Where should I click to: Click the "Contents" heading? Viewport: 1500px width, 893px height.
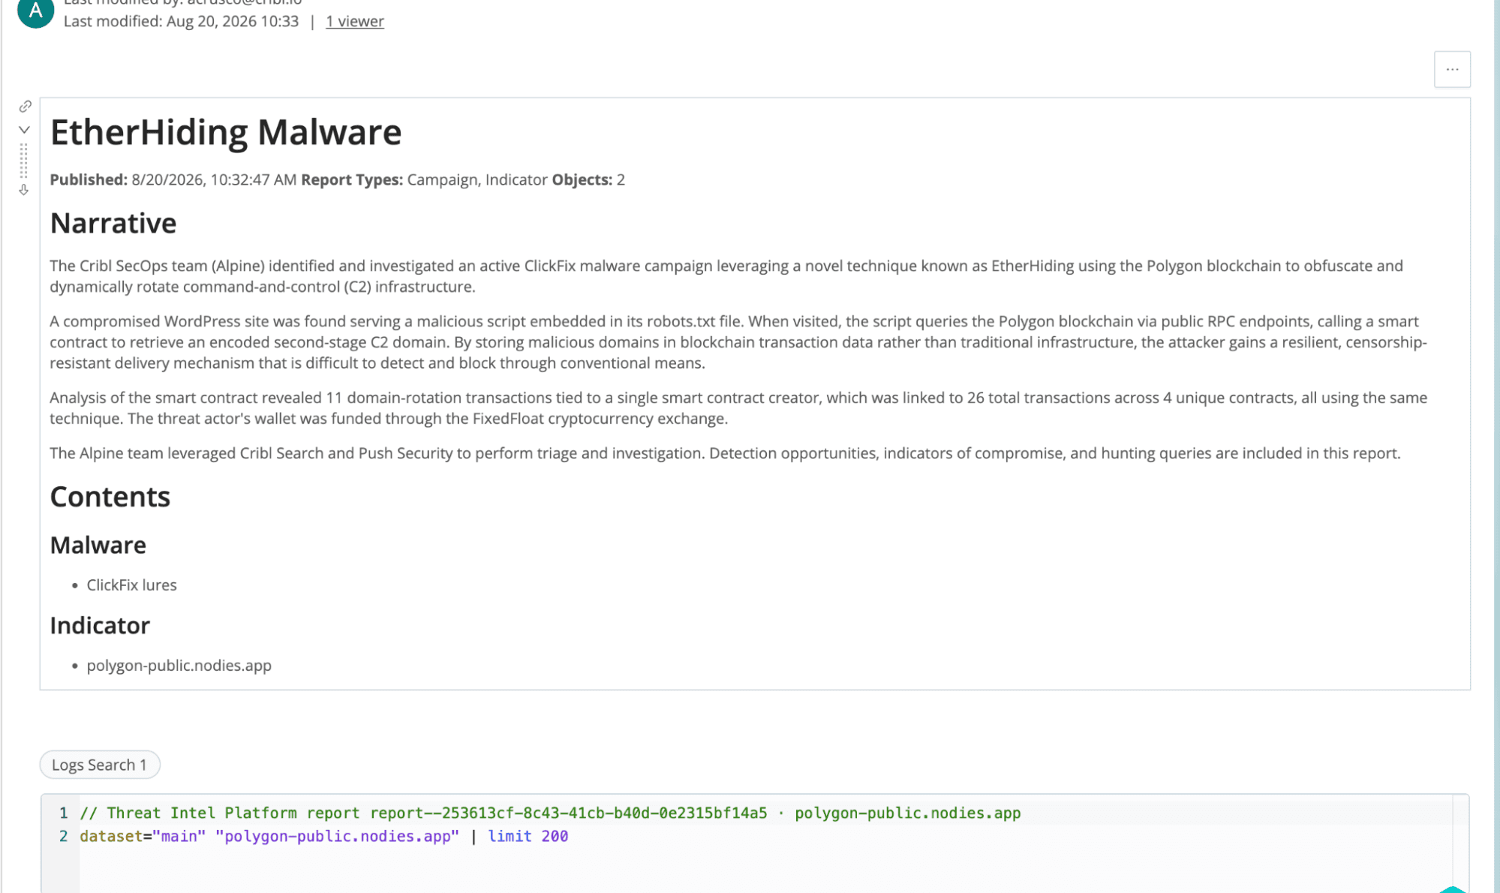[x=110, y=497]
